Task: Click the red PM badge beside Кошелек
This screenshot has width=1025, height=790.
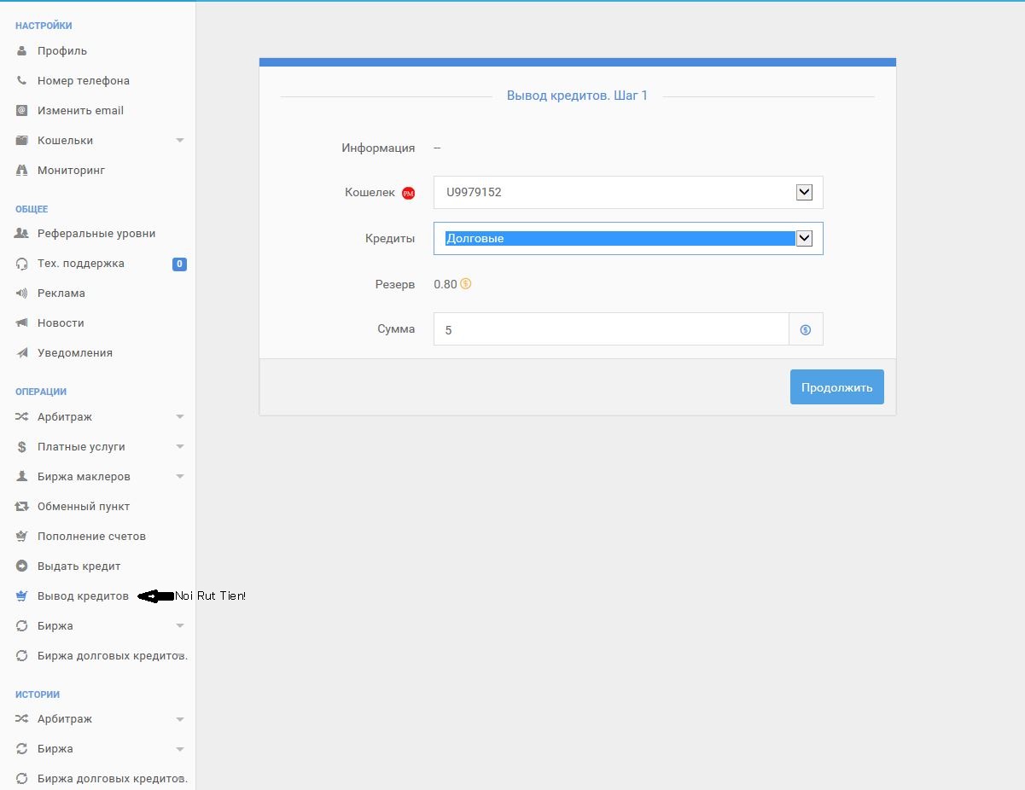Action: coord(408,193)
